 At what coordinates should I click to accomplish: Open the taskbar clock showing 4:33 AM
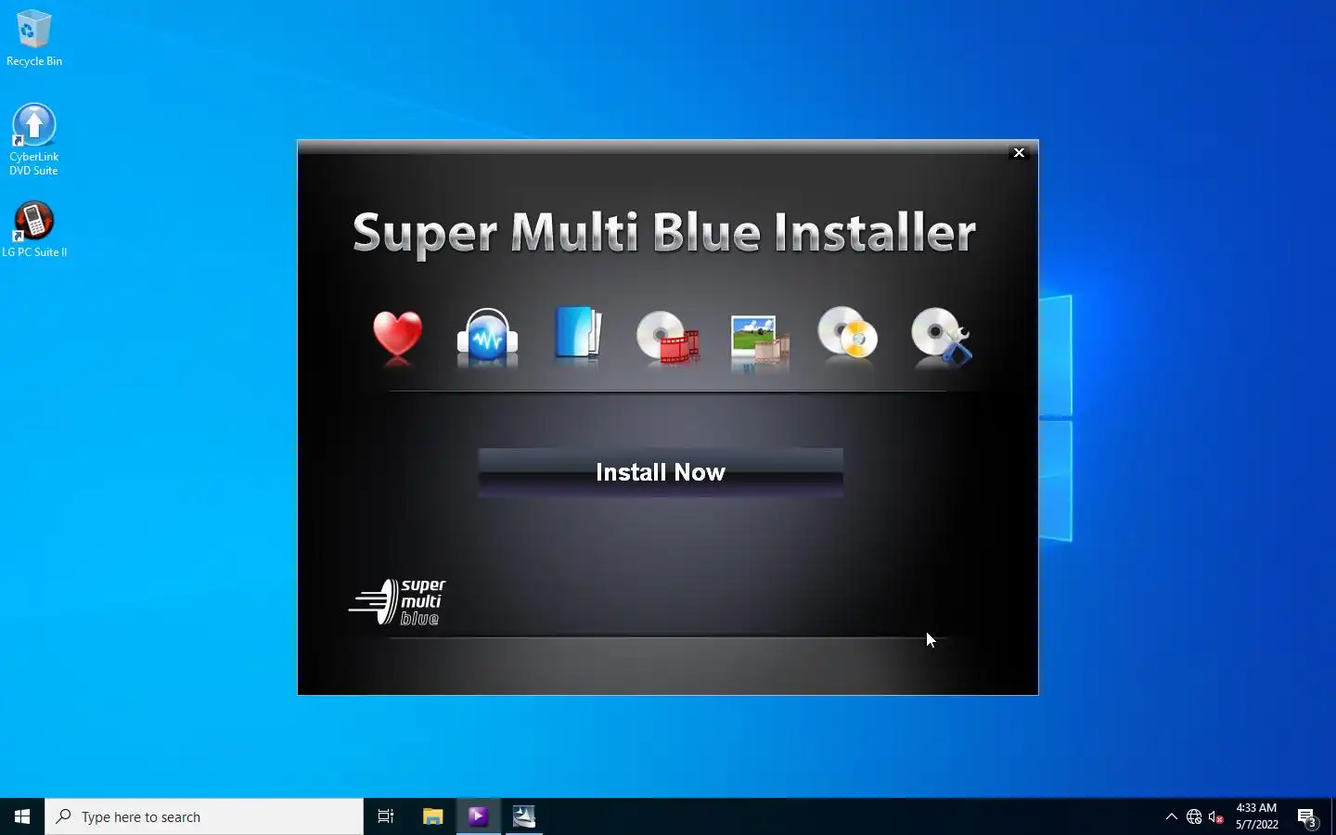pos(1256,816)
